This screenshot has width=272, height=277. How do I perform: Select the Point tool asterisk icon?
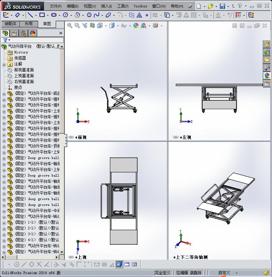pos(147,15)
